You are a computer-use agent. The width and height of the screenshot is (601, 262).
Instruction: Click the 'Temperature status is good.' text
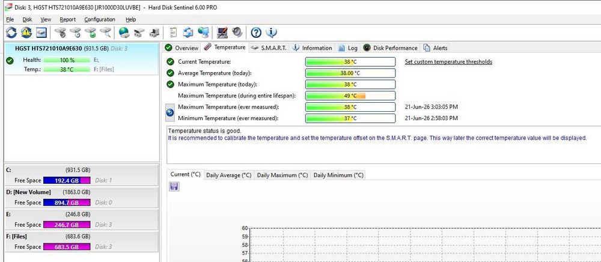tap(205, 131)
